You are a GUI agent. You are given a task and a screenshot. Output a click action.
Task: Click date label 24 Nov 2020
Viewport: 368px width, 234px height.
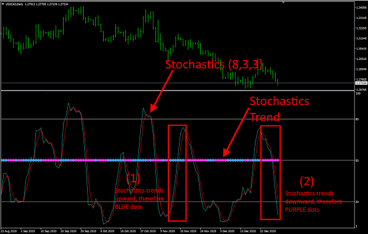208,231
